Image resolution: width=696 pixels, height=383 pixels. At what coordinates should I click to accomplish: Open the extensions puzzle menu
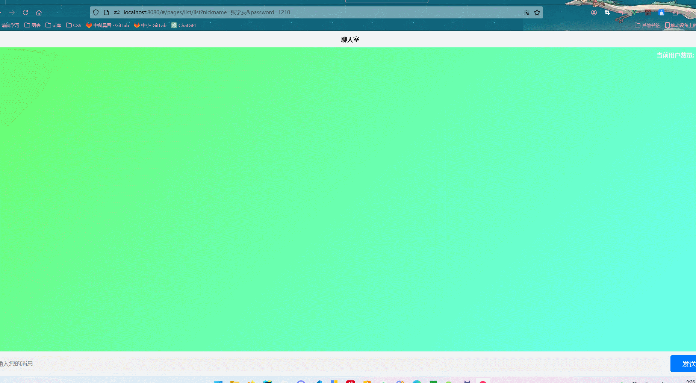(x=675, y=12)
